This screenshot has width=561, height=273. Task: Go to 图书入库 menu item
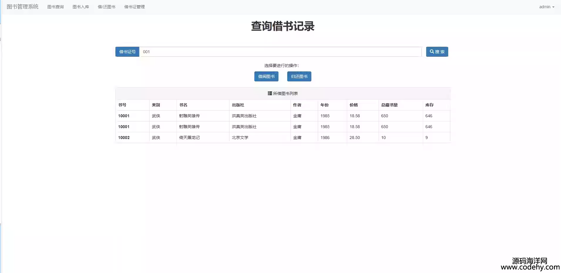click(x=81, y=7)
